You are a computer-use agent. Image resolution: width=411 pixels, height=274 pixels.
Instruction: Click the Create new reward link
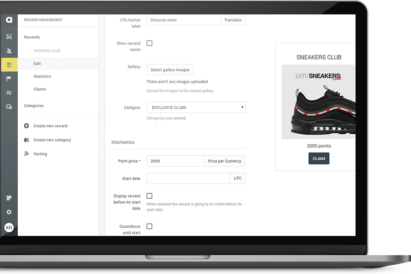click(x=51, y=126)
